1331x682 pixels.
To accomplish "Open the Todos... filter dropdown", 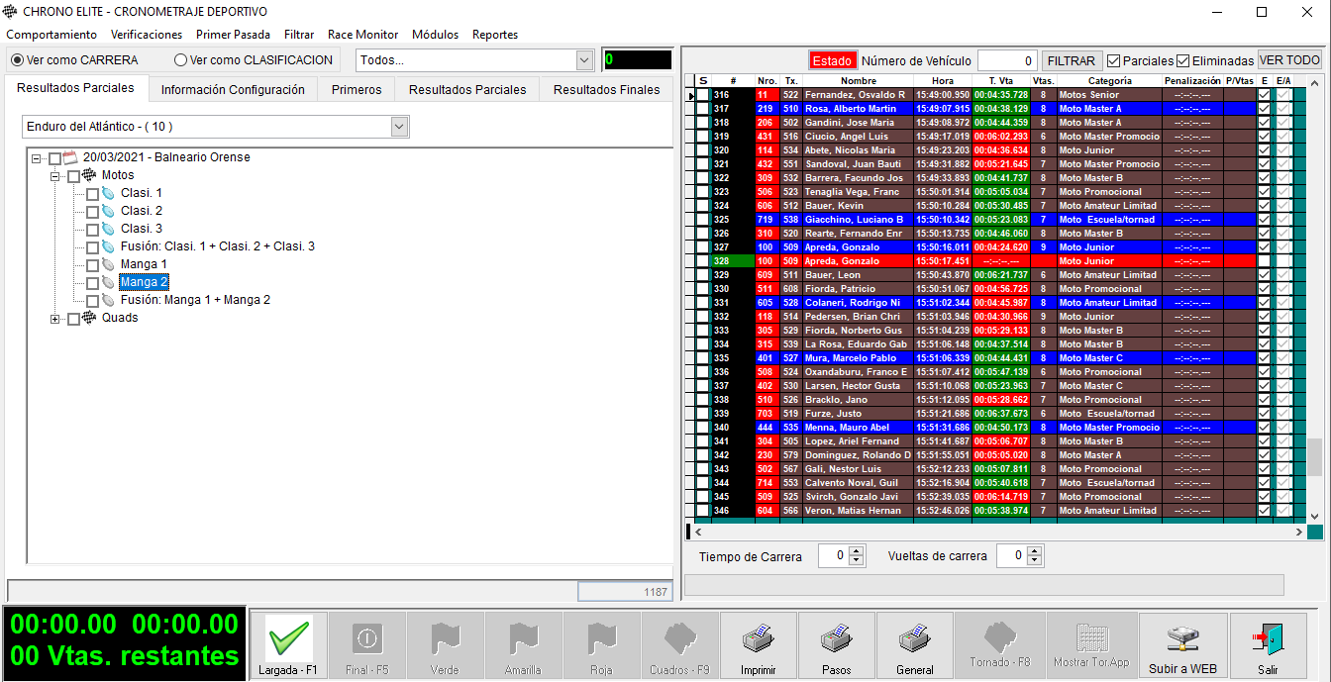I will [x=583, y=60].
